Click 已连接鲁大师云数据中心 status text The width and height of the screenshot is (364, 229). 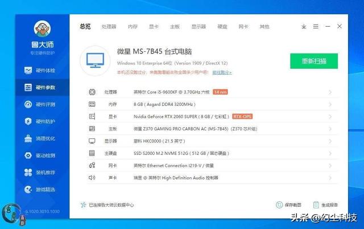(111, 205)
